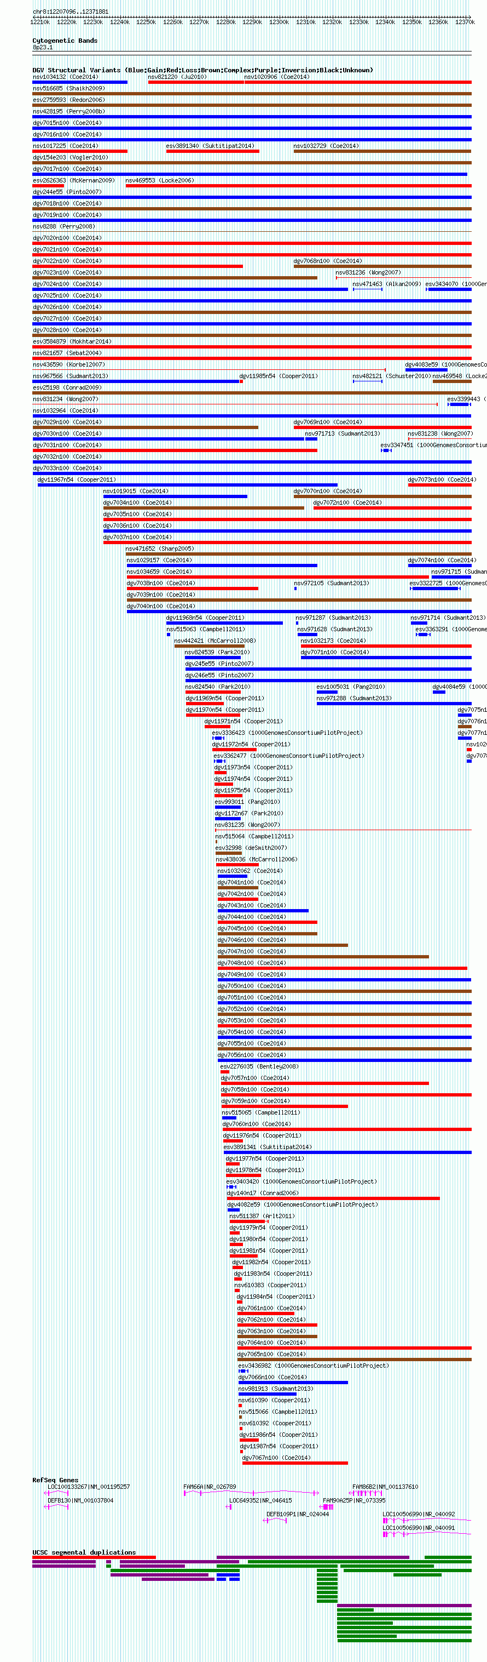
Task: Select nsv471463 (Alkan2009) variant
Action: 386,284
